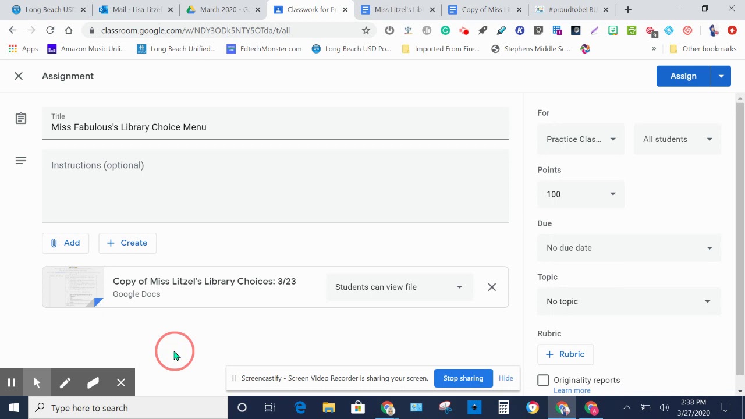Click the Instructions (optional) text area
This screenshot has width=745, height=419.
click(275, 186)
